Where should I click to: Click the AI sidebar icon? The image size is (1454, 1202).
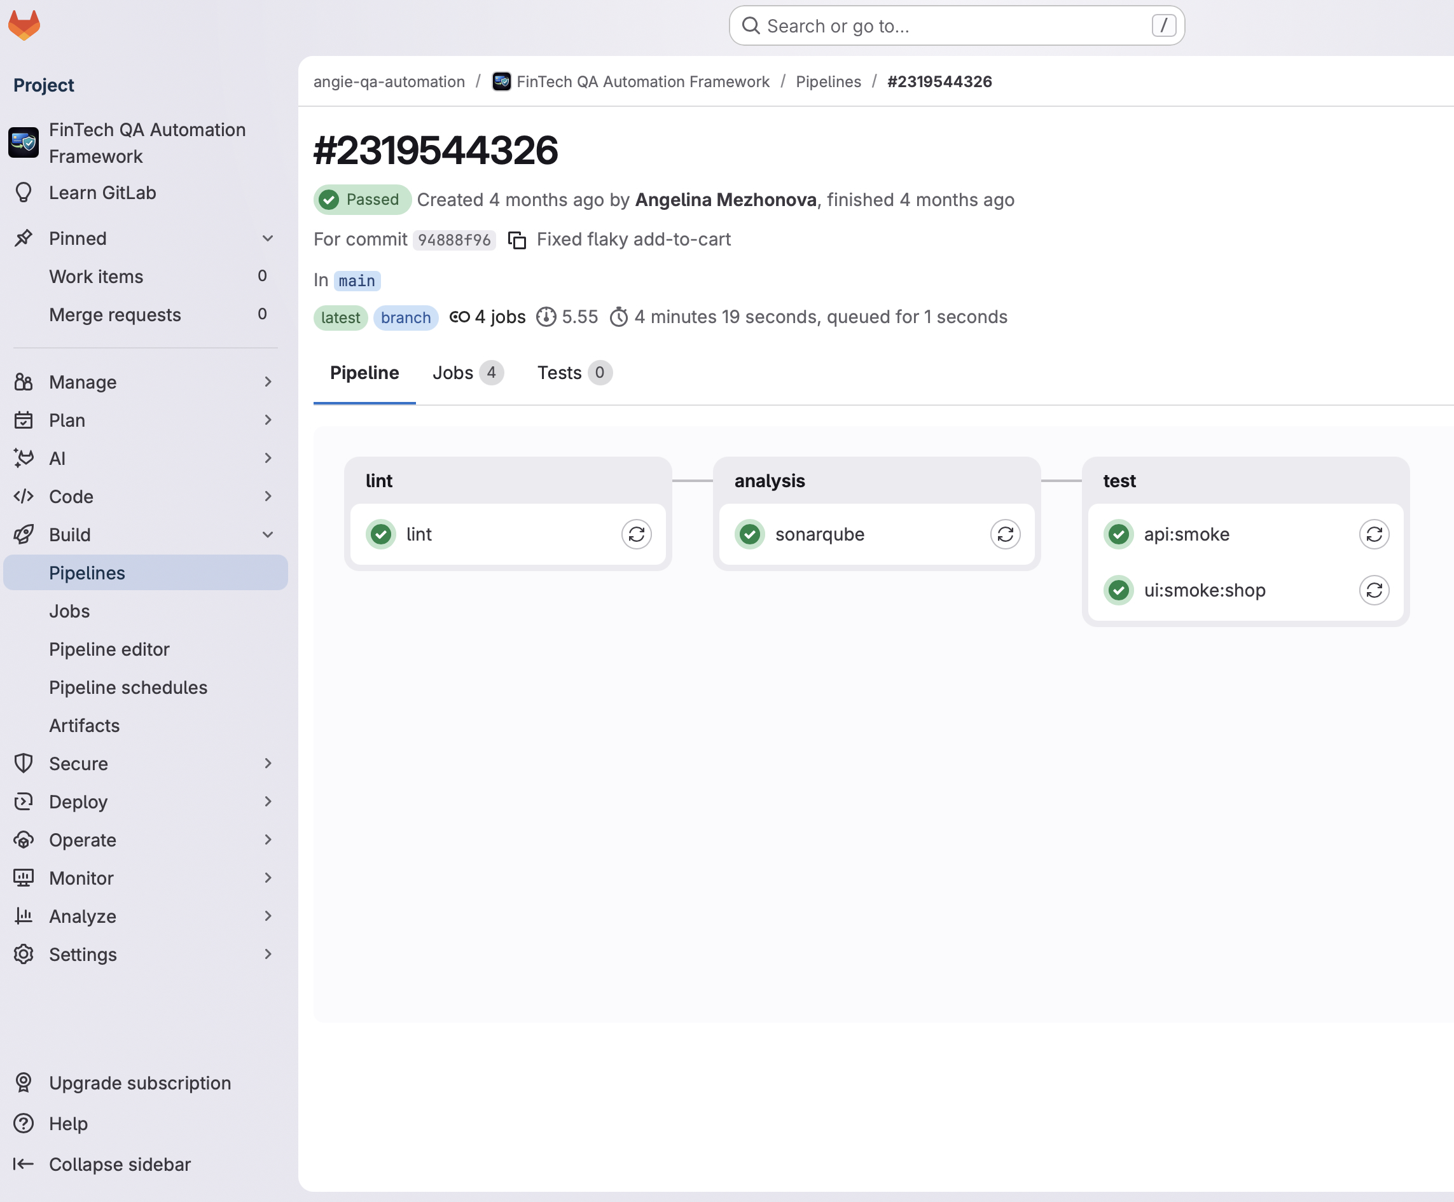tap(24, 459)
